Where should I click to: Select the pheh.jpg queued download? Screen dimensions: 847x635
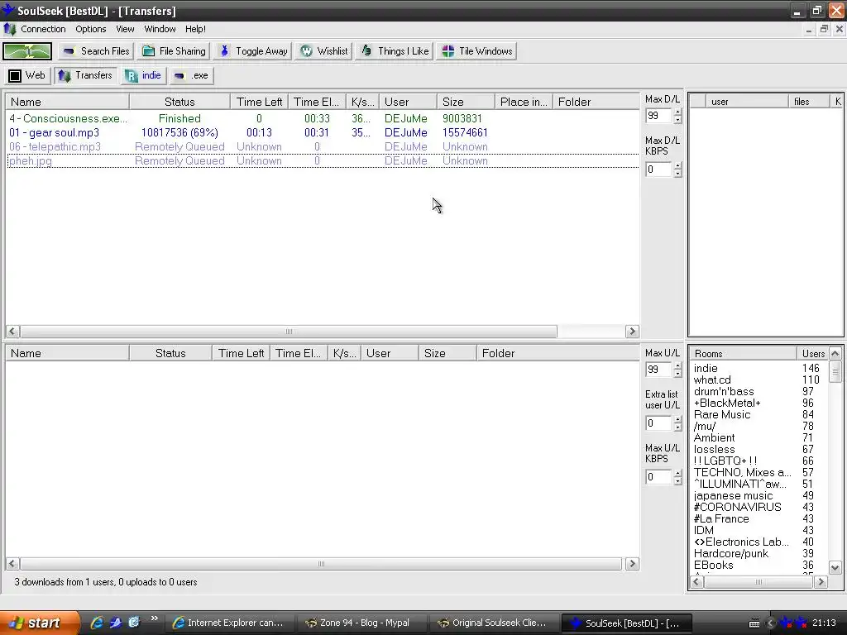coord(323,161)
